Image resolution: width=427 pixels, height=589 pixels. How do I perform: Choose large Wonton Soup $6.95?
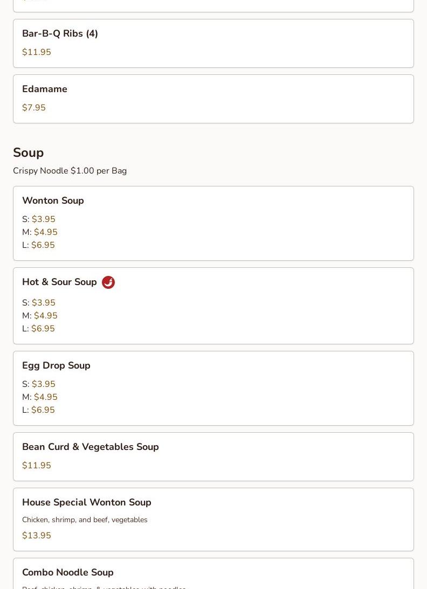pyautogui.click(x=43, y=245)
